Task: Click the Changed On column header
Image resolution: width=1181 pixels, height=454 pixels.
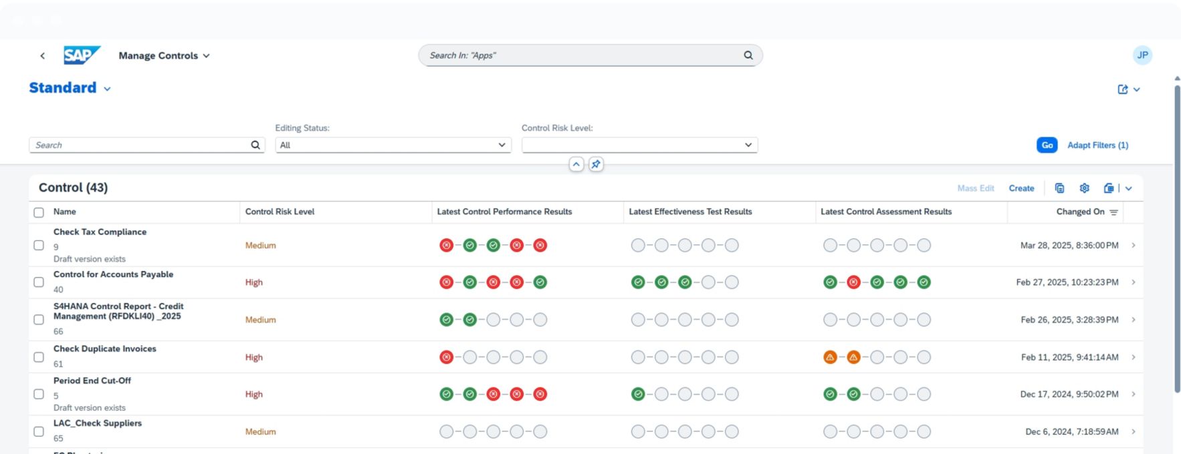Action: pos(1080,212)
